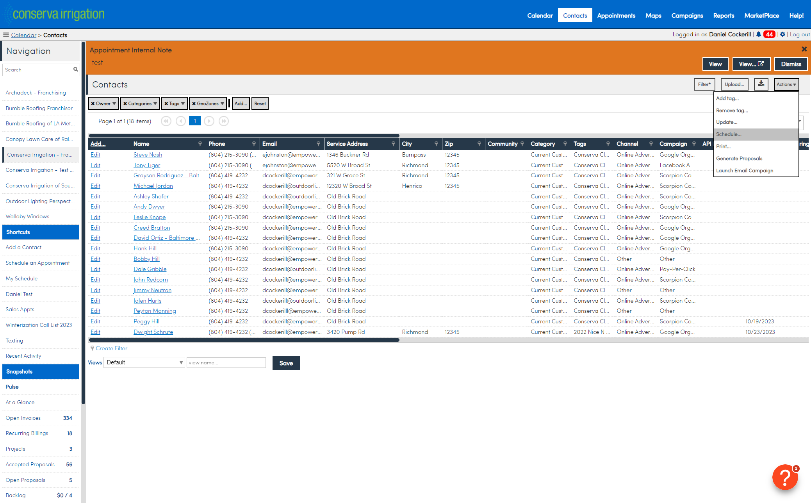Open the Create Filter link
The height and width of the screenshot is (503, 811).
coord(112,348)
